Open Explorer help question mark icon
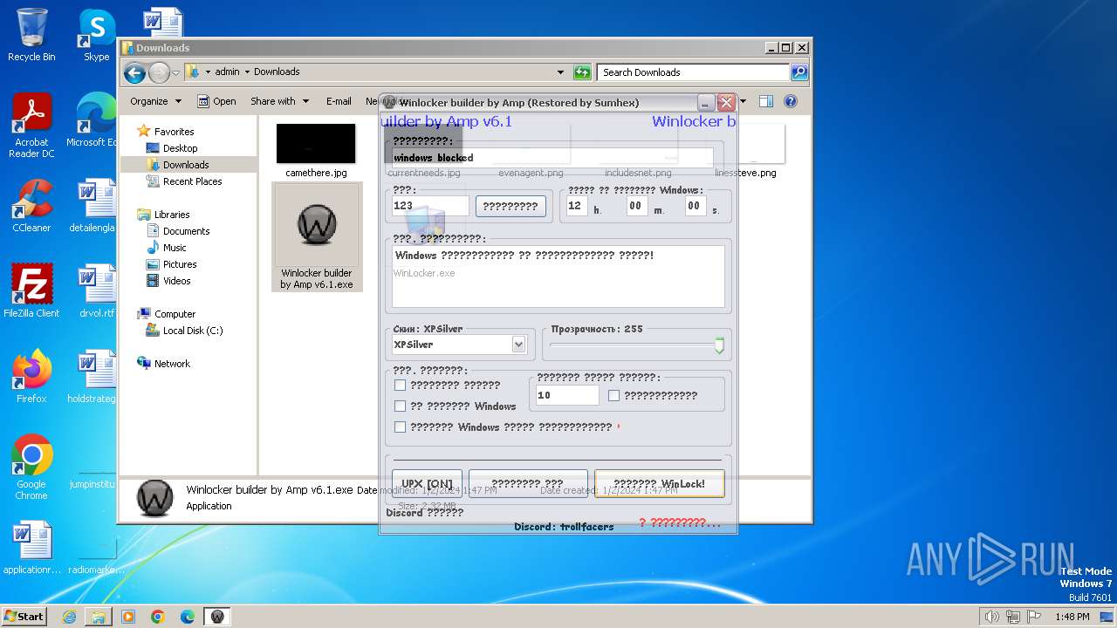This screenshot has width=1117, height=628. pos(791,101)
